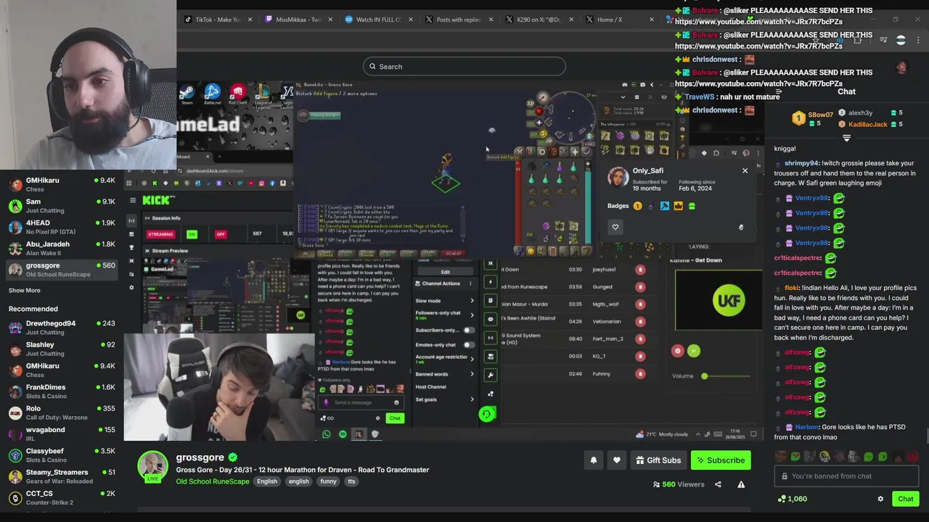Click the green pause button under UKF

click(x=693, y=351)
